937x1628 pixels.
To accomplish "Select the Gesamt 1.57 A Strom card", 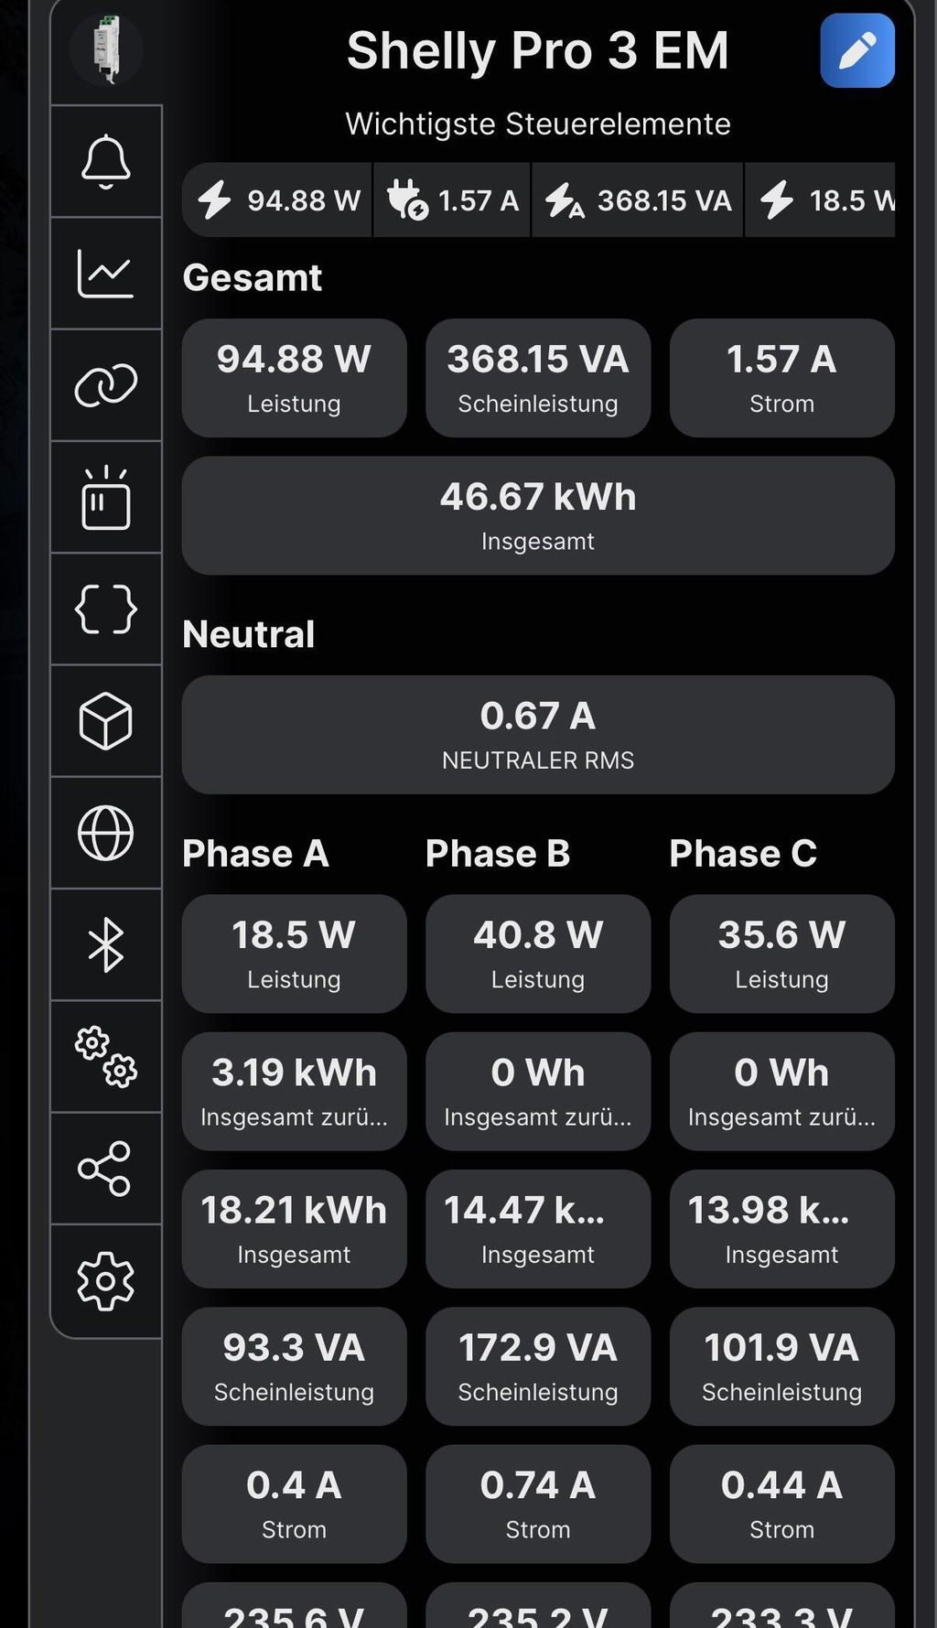I will [782, 378].
